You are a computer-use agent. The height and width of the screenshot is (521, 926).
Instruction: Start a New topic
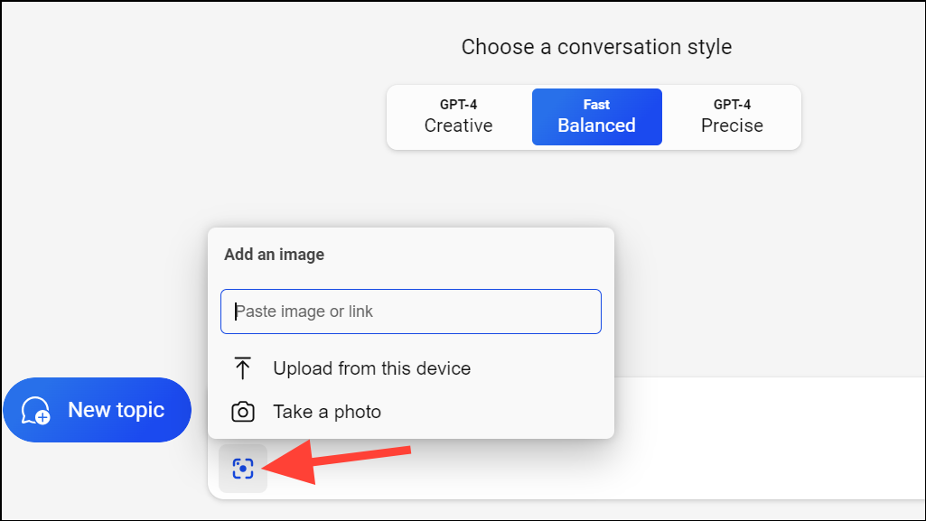point(98,410)
